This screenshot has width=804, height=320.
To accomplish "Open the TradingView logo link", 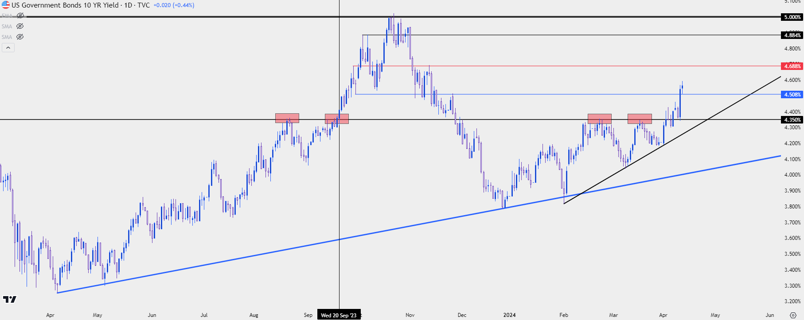I will click(10, 299).
